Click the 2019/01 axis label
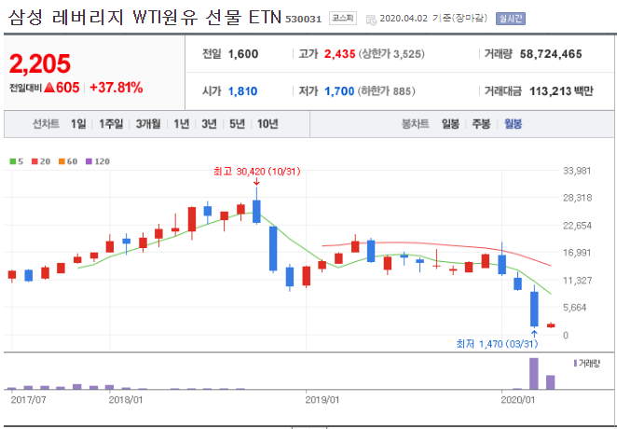The image size is (617, 429). (322, 400)
